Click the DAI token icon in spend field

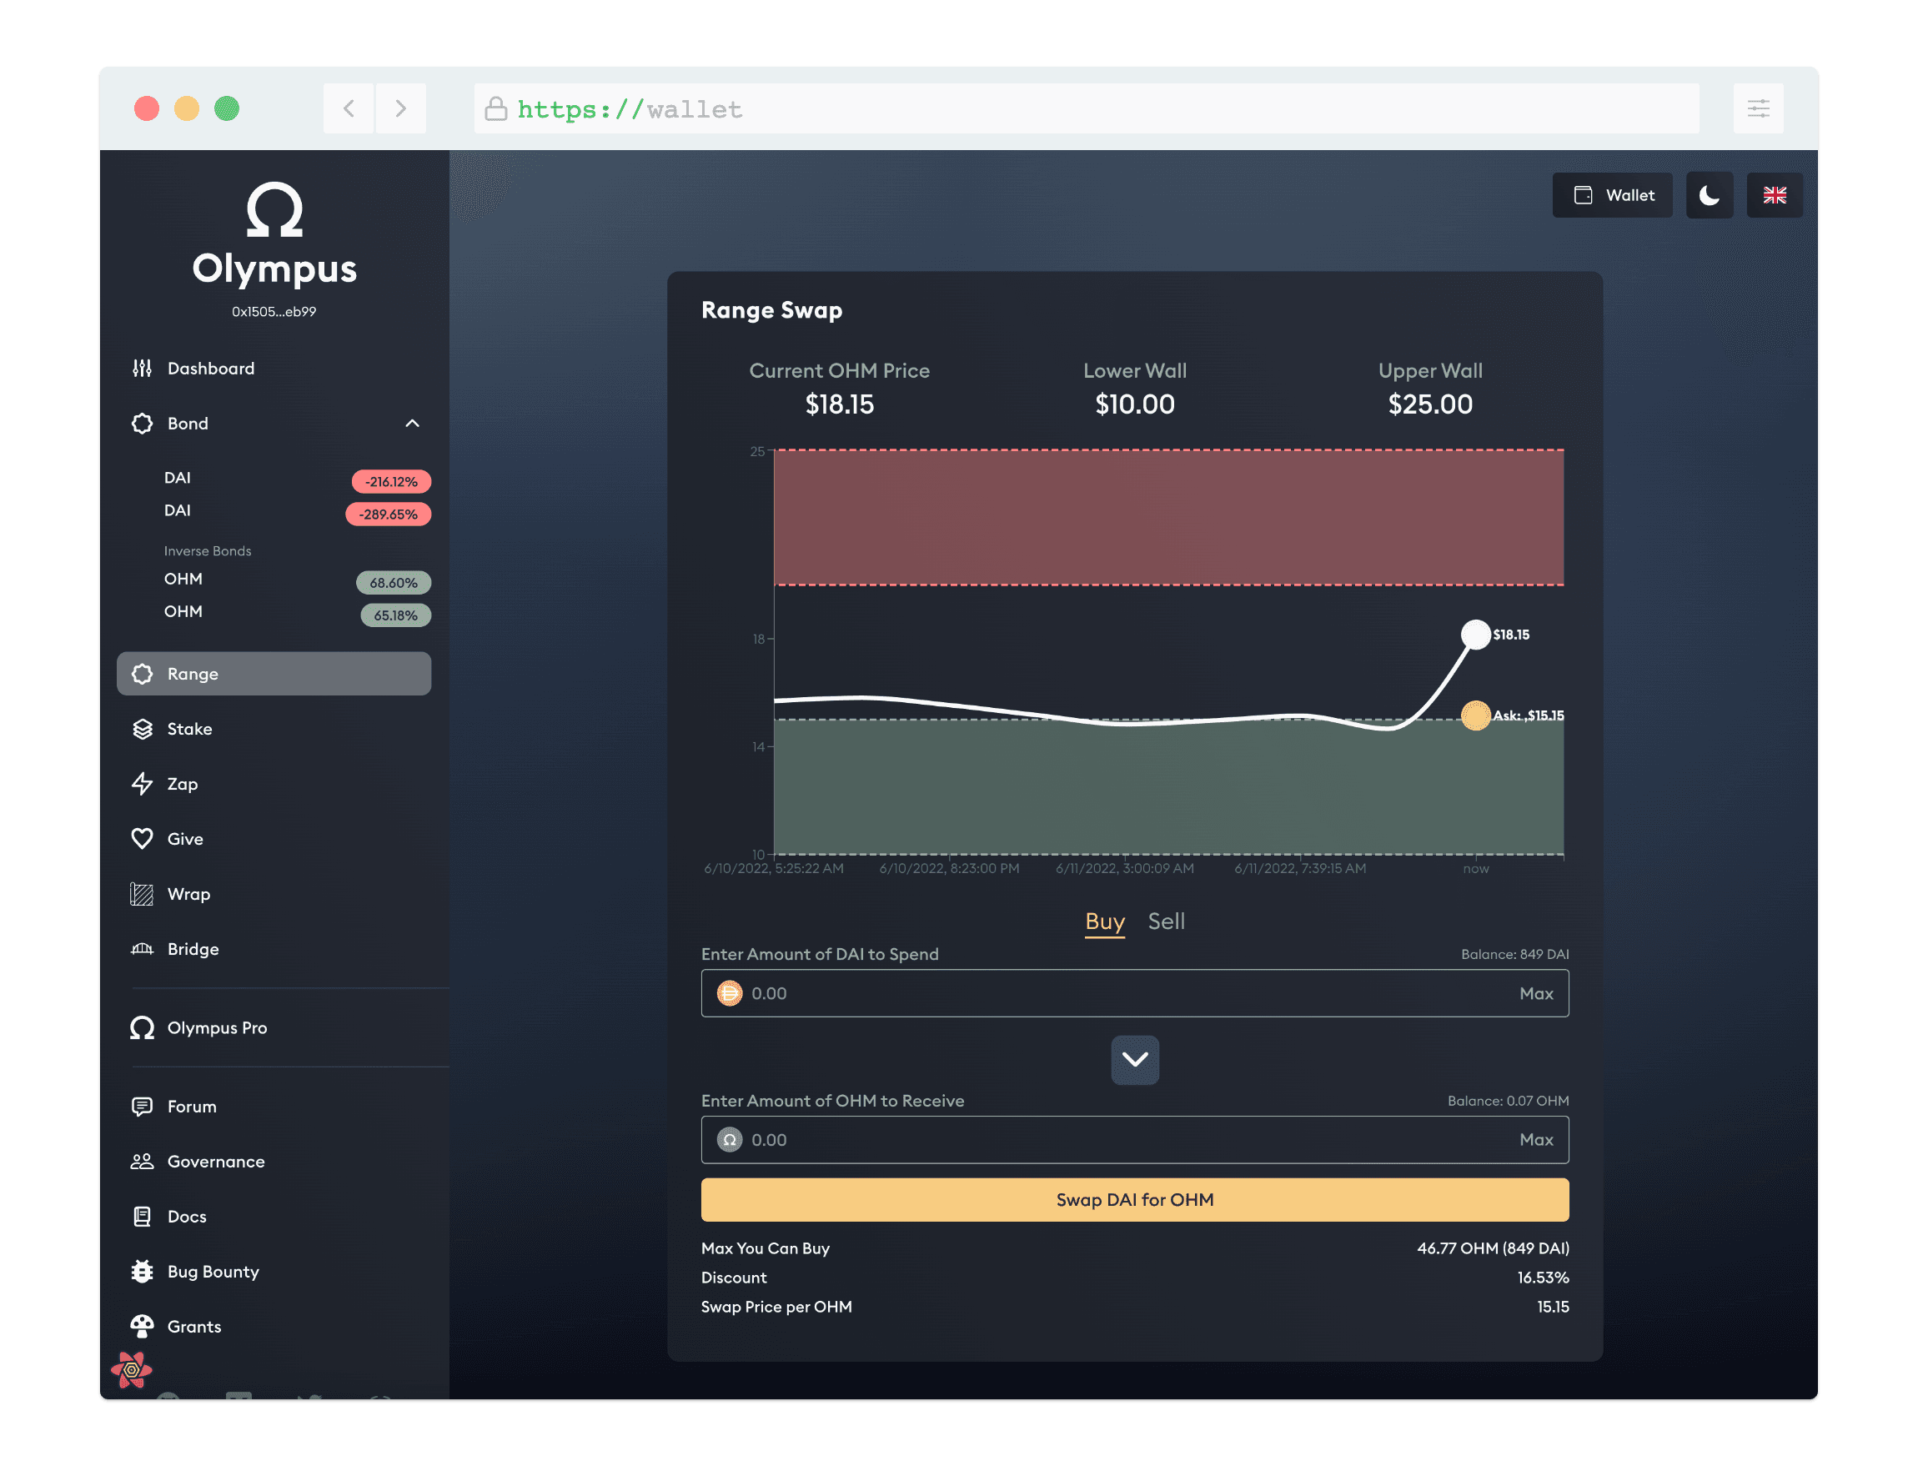click(730, 993)
